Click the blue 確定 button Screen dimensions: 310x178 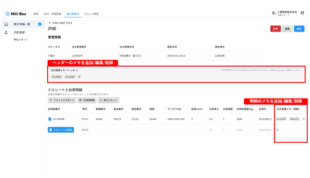299,29
